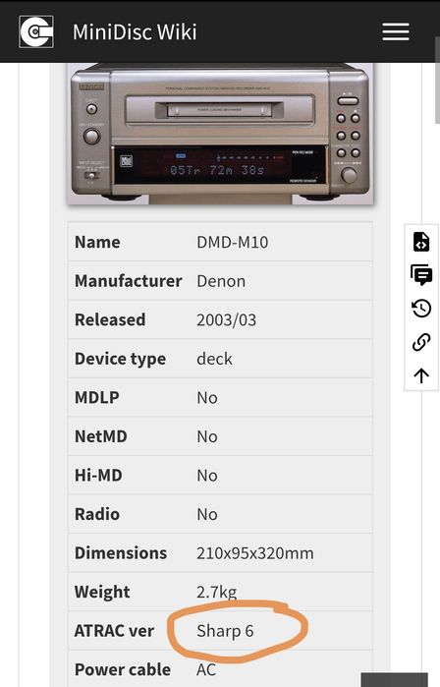Open the MiniDisc Wiki home title
Image resolution: width=440 pixels, height=687 pixels.
click(135, 32)
